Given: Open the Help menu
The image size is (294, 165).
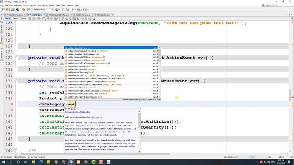Looking at the screenshot, I should coord(77,5).
